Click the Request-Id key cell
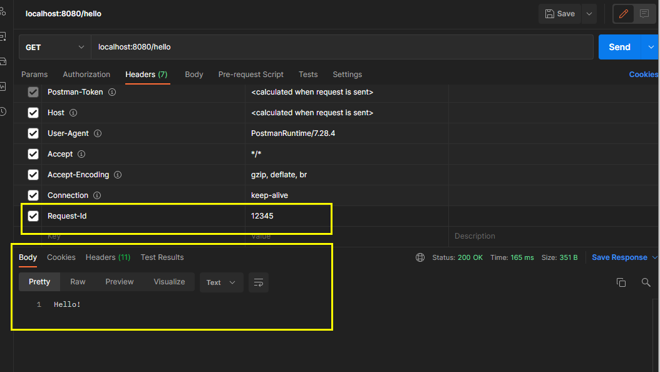 [143, 216]
